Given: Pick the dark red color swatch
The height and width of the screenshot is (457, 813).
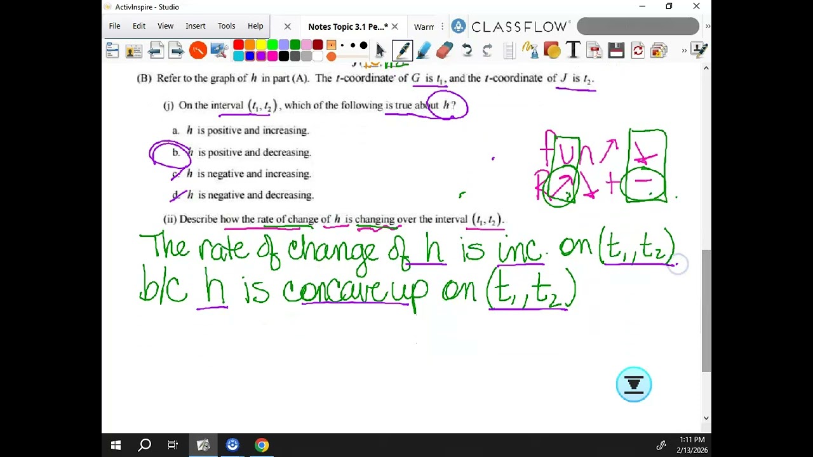Looking at the screenshot, I should pyautogui.click(x=318, y=45).
